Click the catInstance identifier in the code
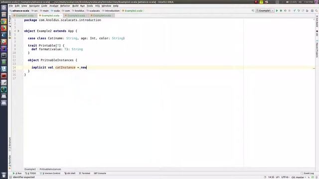The image size is (319, 179). point(65,68)
